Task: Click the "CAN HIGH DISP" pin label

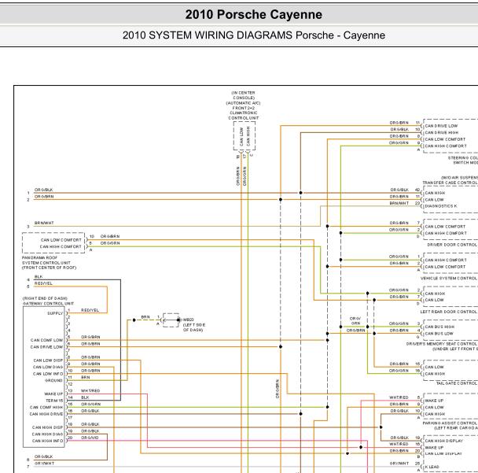Action: point(47,427)
